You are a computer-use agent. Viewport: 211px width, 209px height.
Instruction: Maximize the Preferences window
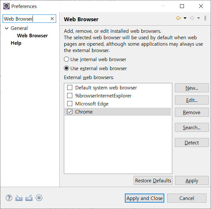tap(182, 6)
